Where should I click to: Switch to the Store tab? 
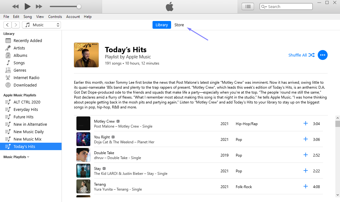[x=179, y=25]
